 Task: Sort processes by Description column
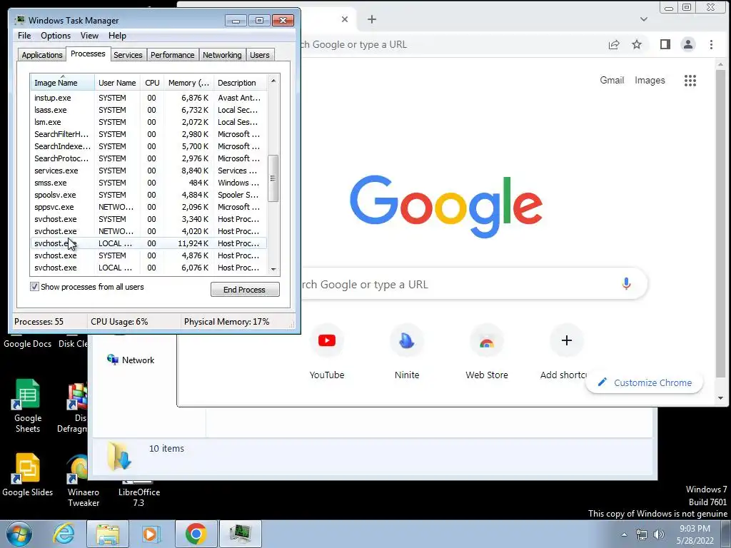pyautogui.click(x=240, y=83)
